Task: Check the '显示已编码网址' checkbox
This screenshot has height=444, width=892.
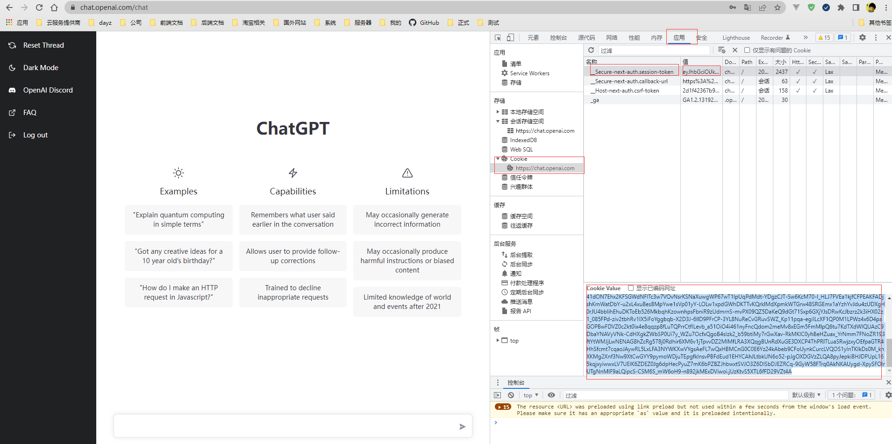Action: coord(631,288)
